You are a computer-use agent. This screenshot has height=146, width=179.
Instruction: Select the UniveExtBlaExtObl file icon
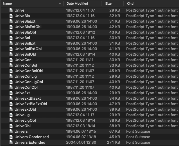11,104
